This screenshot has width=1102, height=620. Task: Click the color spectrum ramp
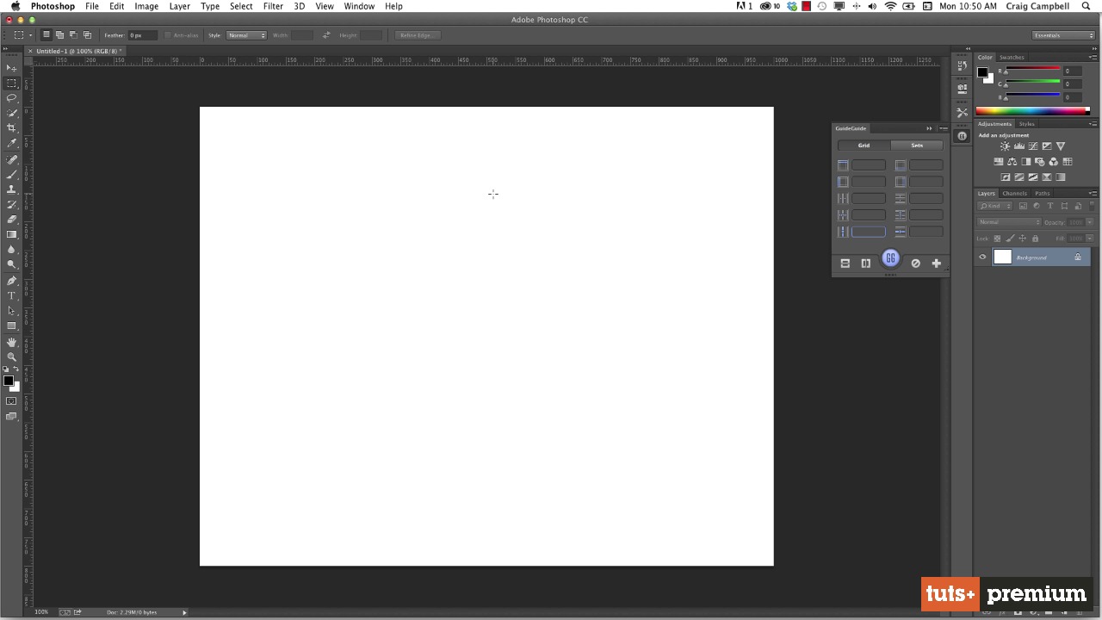[1032, 110]
